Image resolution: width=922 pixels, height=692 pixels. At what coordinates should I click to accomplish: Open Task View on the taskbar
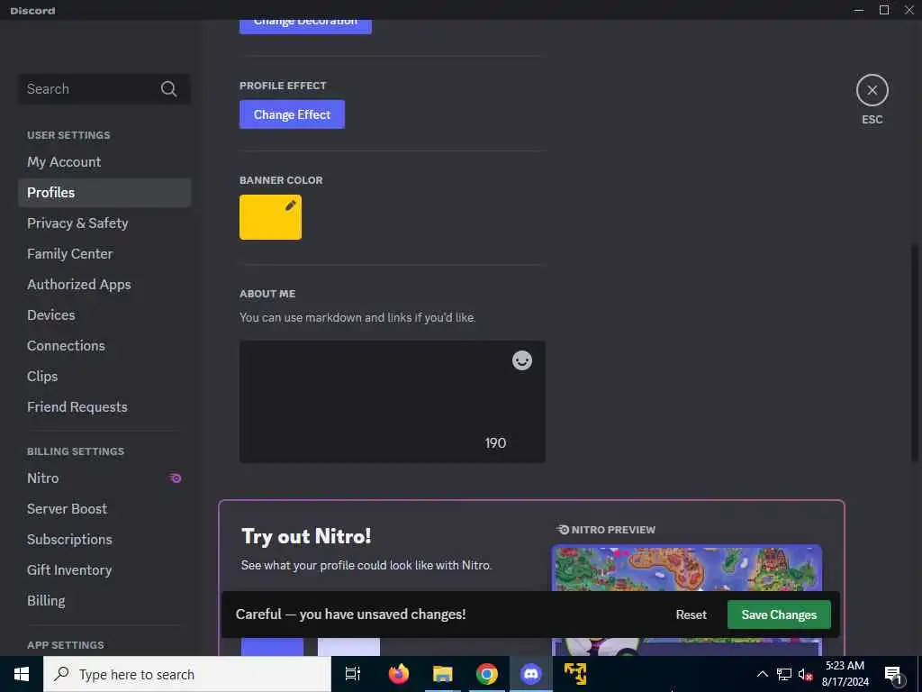(353, 674)
